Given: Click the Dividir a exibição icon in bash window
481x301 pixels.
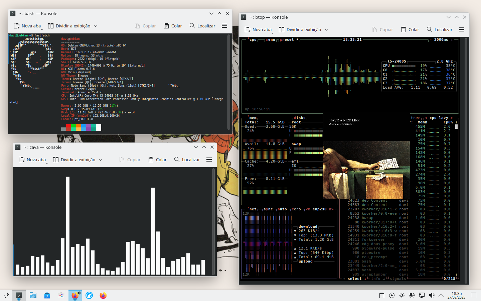Looking at the screenshot, I should tap(51, 26).
